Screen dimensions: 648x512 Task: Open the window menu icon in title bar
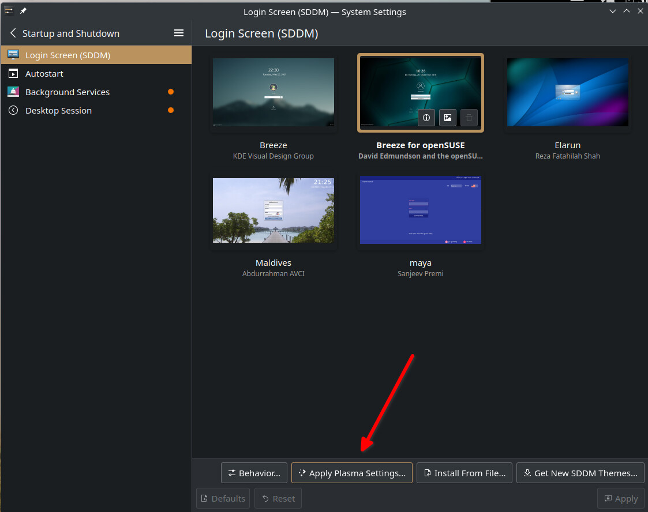[x=9, y=11]
